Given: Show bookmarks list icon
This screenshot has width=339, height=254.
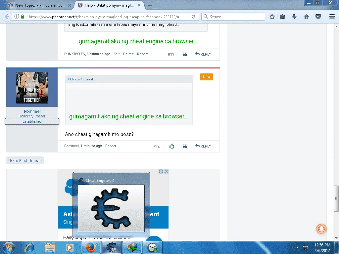Looking at the screenshot, I should point(282,17).
